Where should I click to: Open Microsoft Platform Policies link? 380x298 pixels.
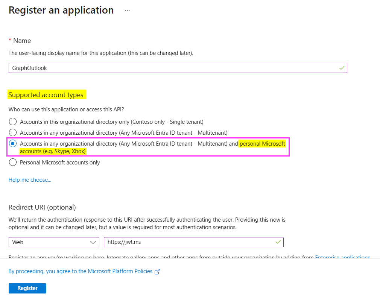pyautogui.click(x=81, y=271)
